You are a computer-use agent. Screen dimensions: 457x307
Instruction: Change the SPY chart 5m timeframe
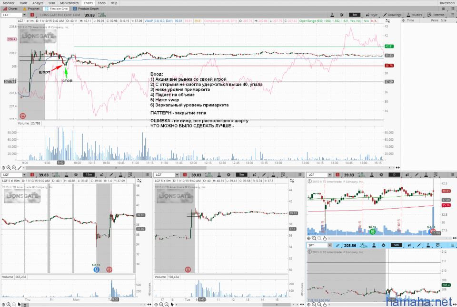pyautogui.click(x=397, y=245)
